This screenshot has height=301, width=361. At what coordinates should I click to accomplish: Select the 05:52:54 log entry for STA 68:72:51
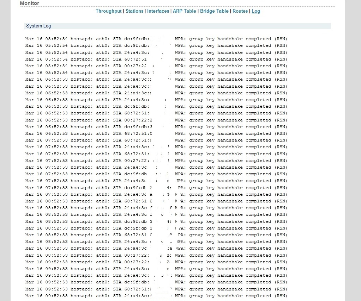pyautogui.click(x=156, y=59)
